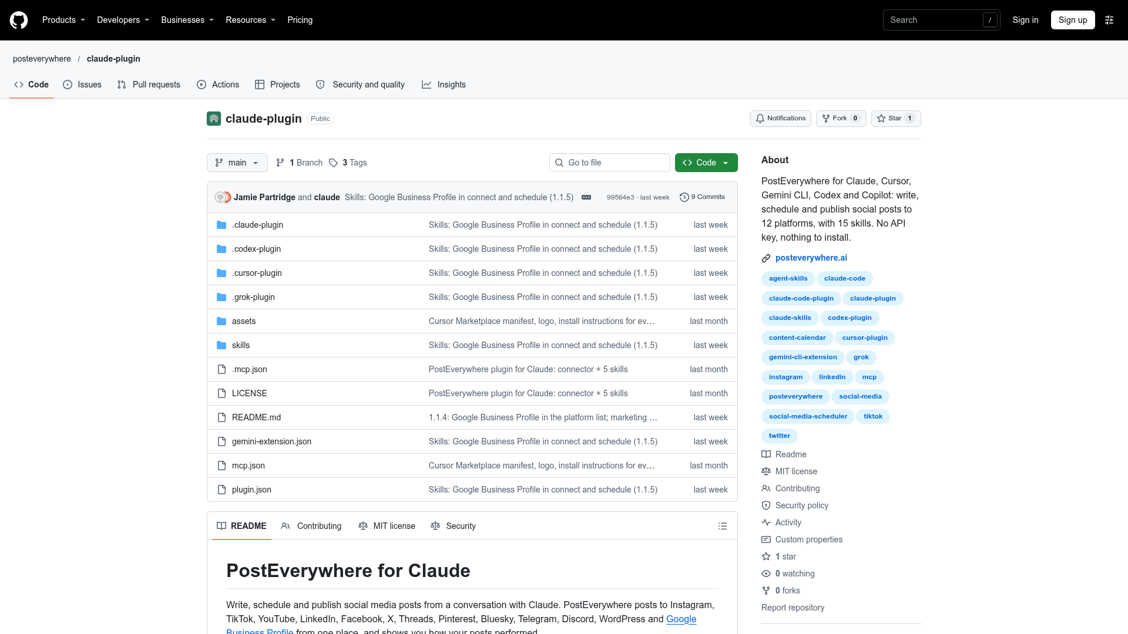Switch to the Actions tab
Viewport: 1128px width, 634px height.
(218, 85)
